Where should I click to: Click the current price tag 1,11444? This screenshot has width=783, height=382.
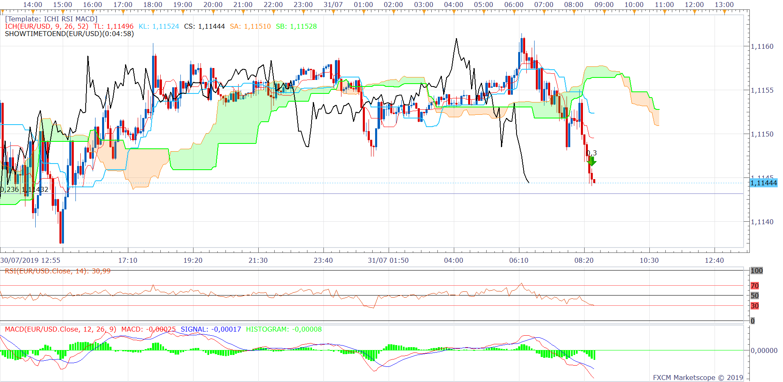click(x=764, y=183)
